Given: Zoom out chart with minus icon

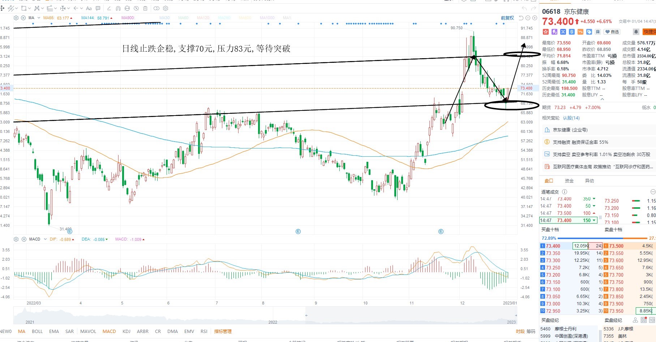Looking at the screenshot, I should 528,18.
